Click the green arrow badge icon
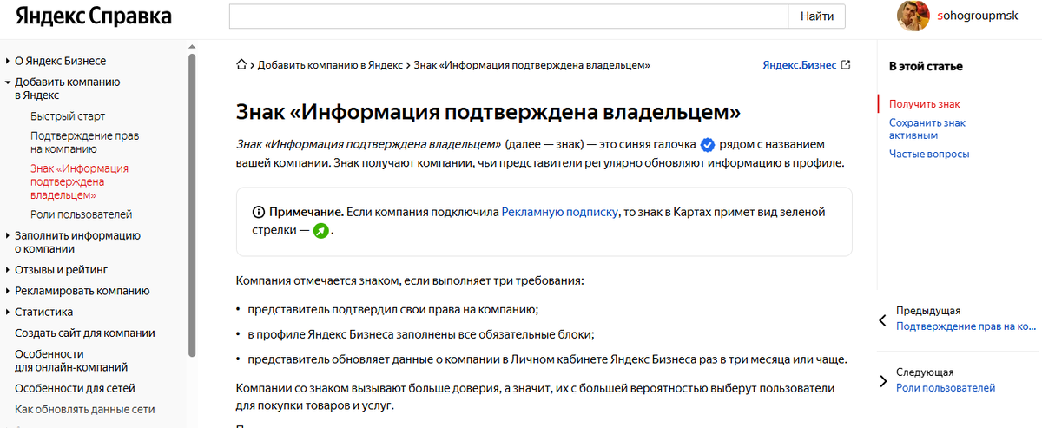1042x428 pixels. 321,232
